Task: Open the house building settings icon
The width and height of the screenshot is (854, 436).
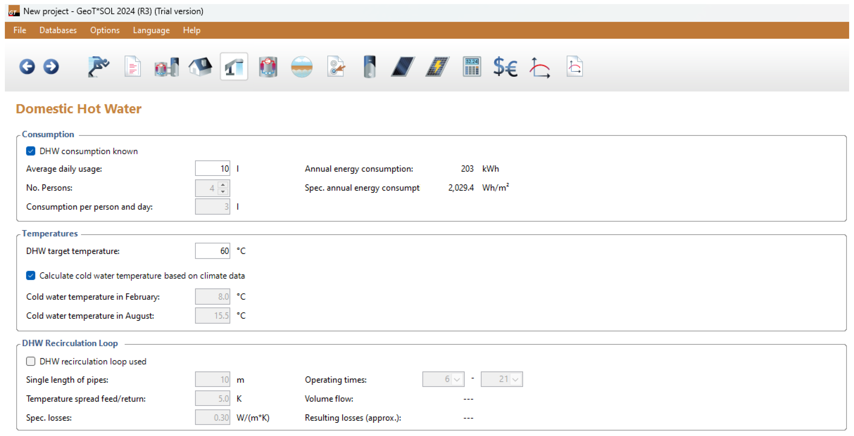Action: coord(201,67)
